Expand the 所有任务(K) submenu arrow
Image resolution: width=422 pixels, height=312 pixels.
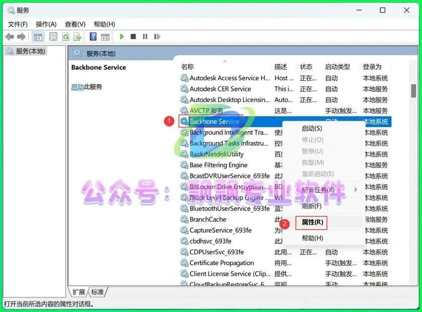click(x=356, y=190)
